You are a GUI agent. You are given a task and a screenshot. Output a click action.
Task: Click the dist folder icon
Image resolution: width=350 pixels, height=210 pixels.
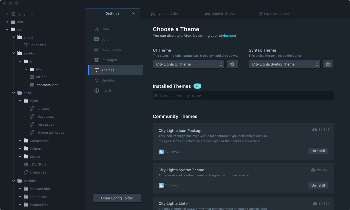(13, 22)
